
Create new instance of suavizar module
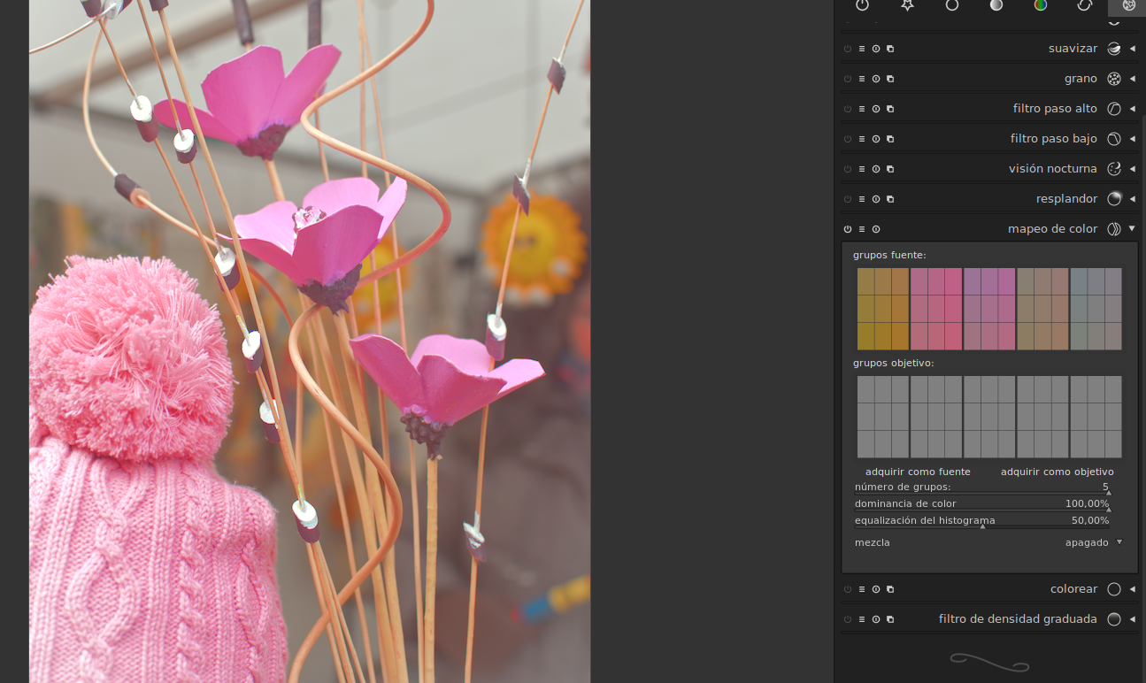tap(890, 49)
